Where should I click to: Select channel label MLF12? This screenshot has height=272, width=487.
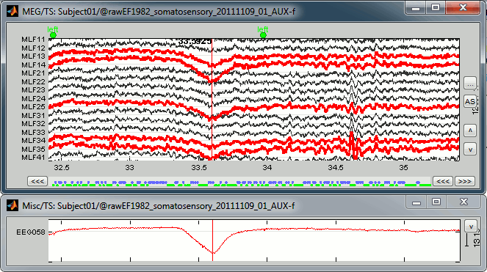(x=33, y=48)
